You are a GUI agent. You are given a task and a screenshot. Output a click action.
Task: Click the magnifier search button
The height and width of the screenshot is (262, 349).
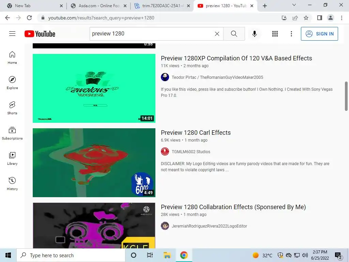click(x=234, y=34)
